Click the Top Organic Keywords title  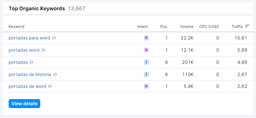(x=37, y=9)
